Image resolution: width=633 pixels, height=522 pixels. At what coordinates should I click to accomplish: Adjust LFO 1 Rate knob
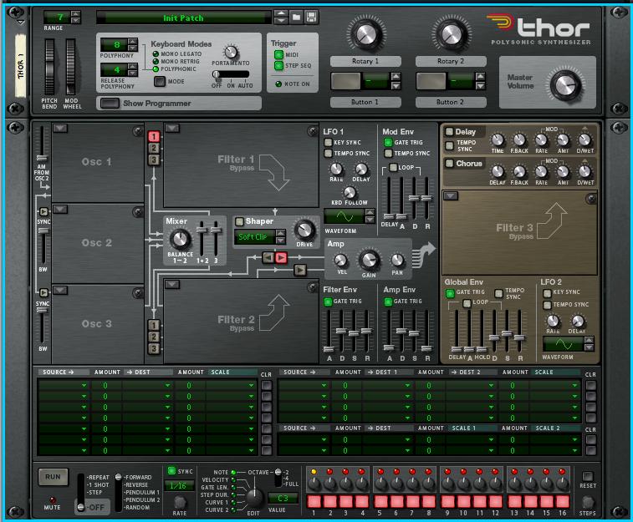click(336, 169)
